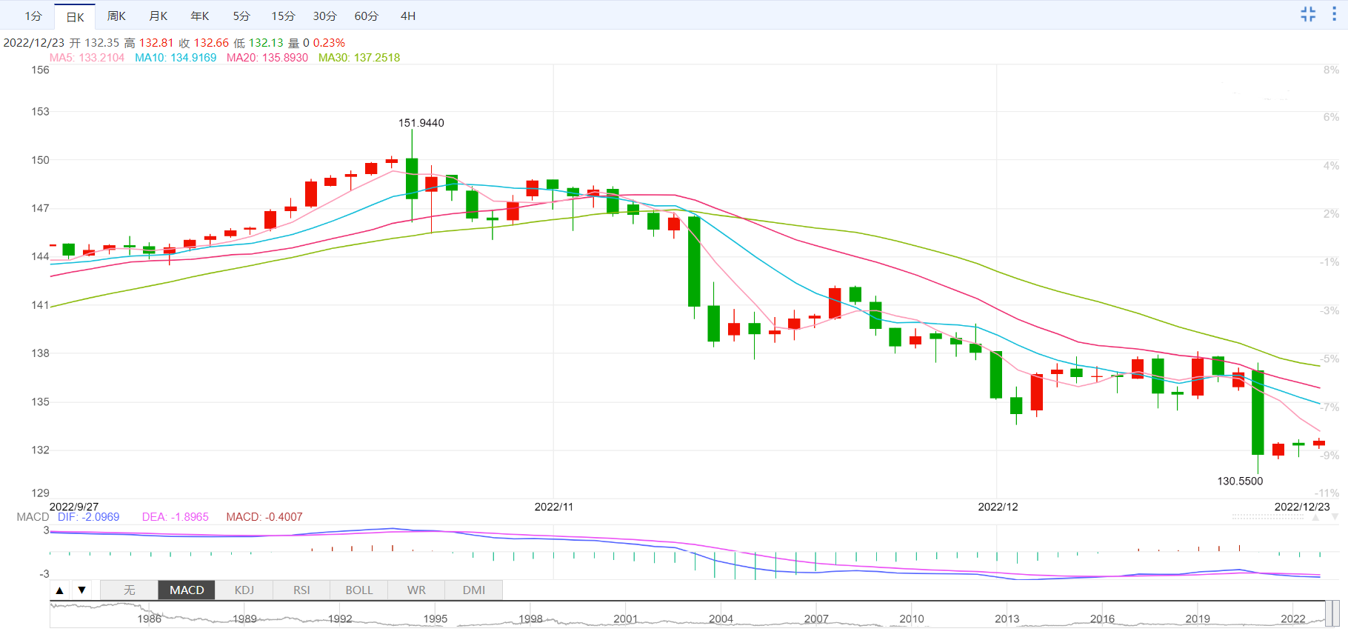Show the 1分 one-minute chart
Viewport: 1348px width, 640px height.
pyautogui.click(x=33, y=16)
